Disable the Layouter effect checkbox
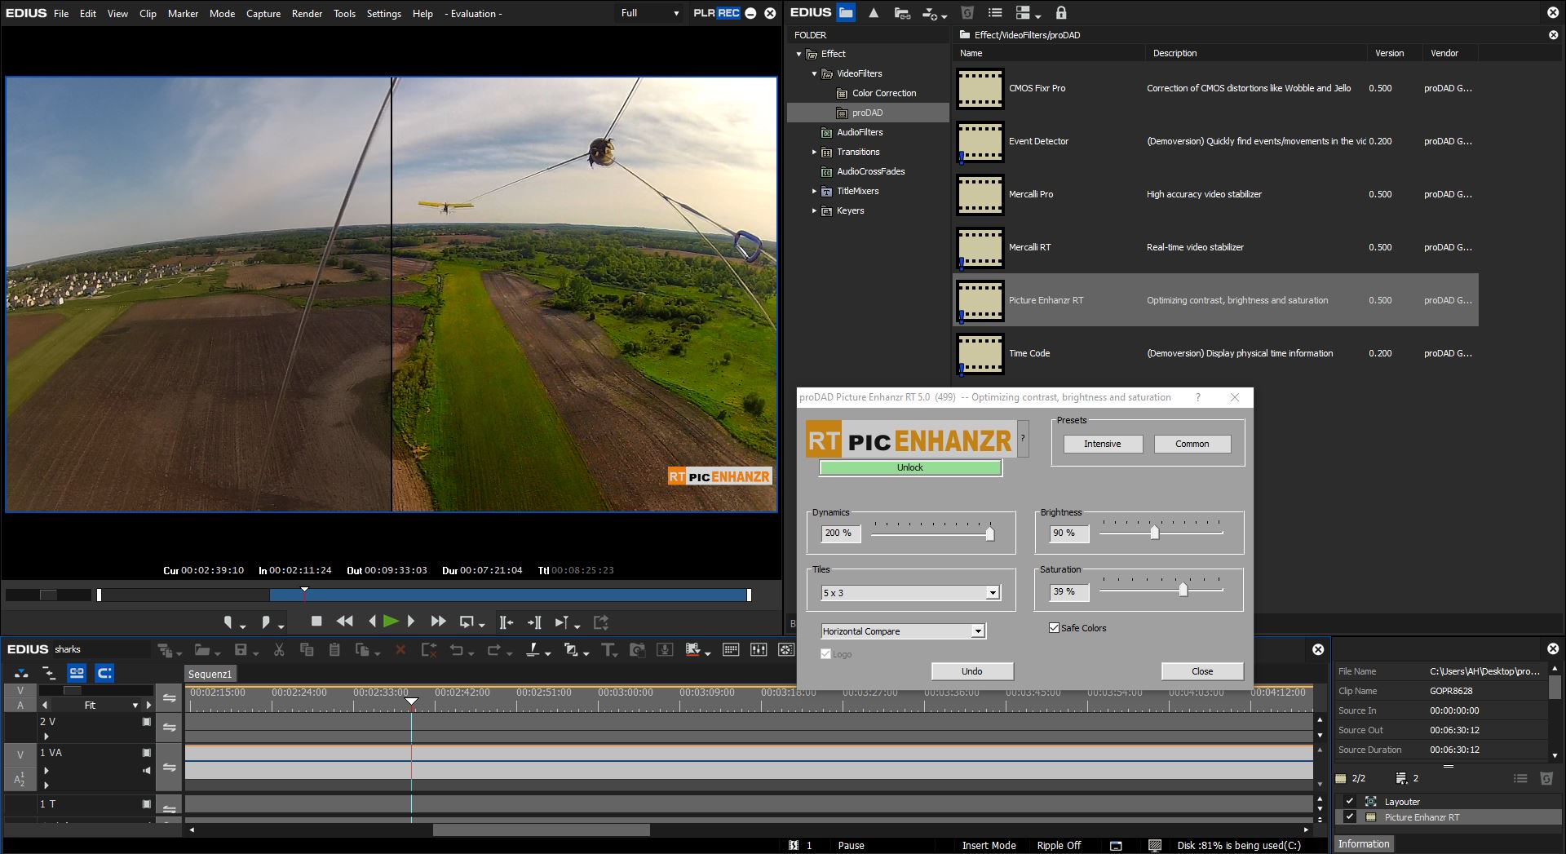The image size is (1566, 854). (1350, 801)
